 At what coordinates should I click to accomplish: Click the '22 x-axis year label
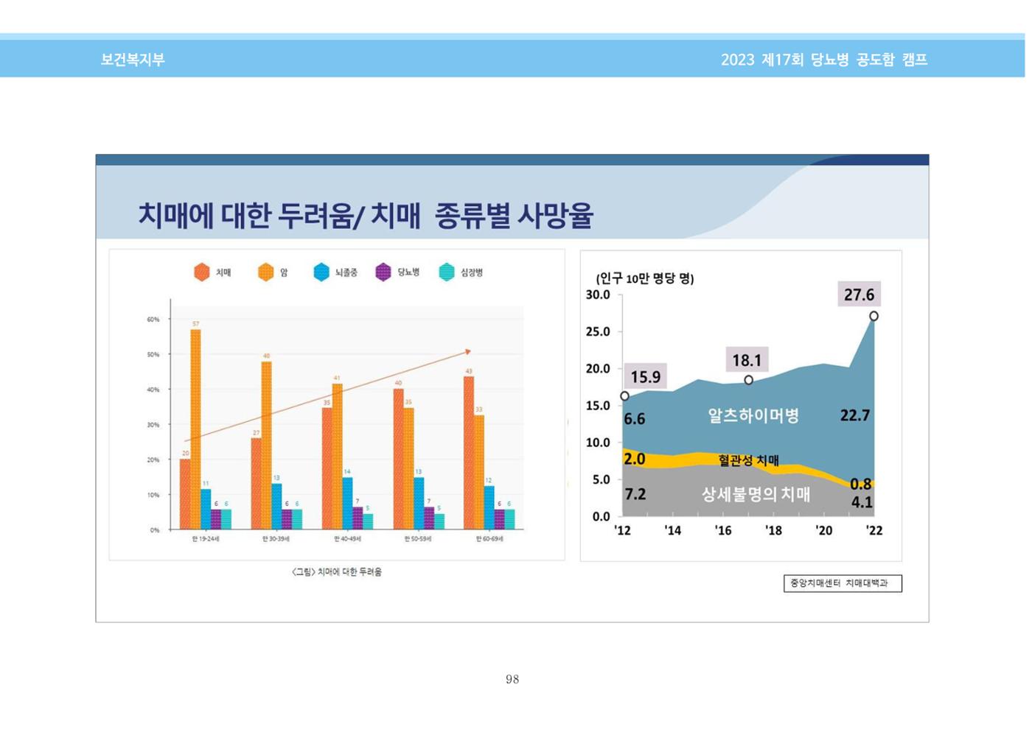tap(874, 530)
